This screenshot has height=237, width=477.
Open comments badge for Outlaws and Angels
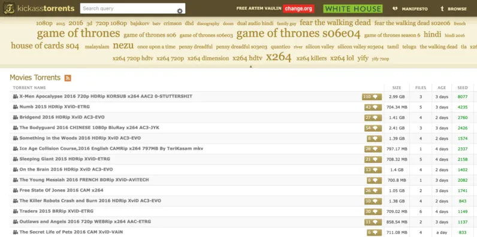(373, 222)
